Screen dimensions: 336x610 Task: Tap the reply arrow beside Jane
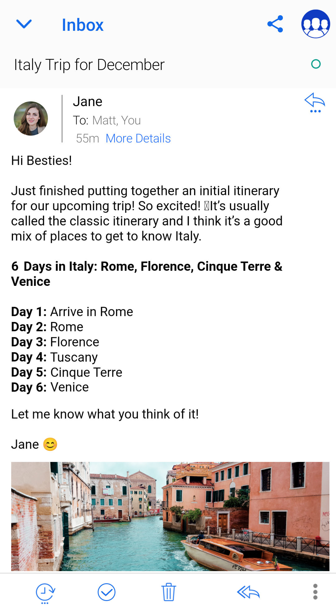[315, 102]
